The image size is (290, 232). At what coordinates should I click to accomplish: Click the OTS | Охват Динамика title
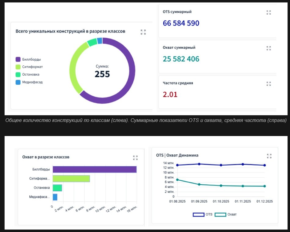(x=177, y=155)
